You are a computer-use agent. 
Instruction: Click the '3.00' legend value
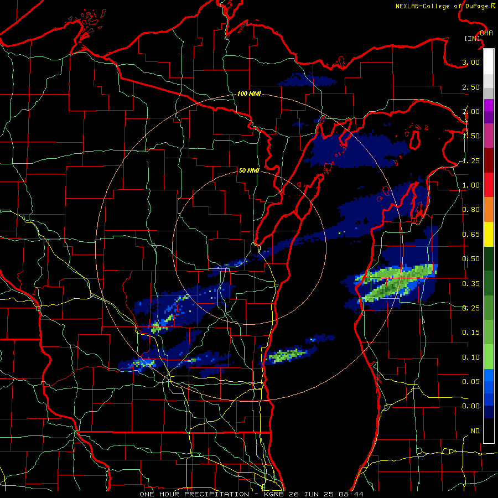pos(471,62)
